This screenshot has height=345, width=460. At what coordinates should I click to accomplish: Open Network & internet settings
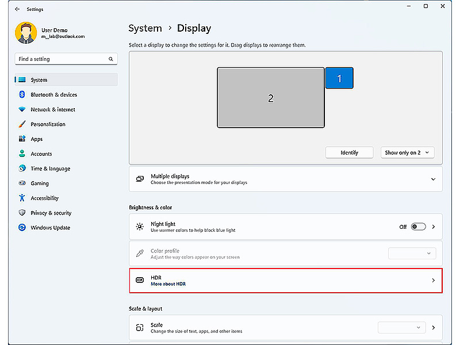coord(66,109)
